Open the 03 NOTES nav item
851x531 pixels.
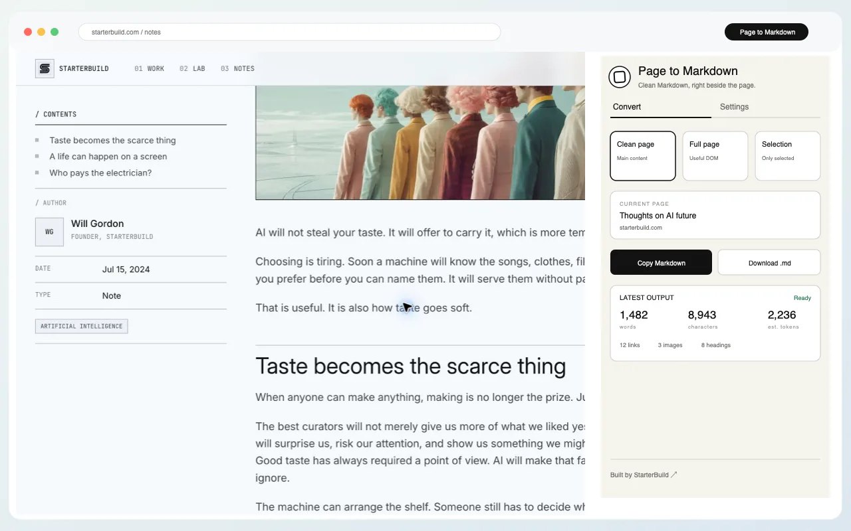(237, 68)
